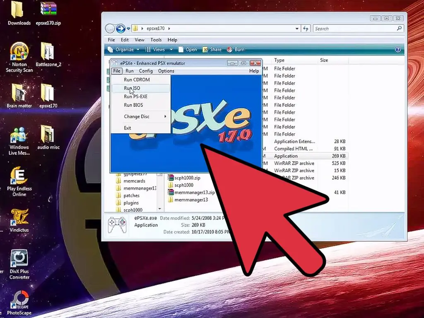Open the Downloads folder icon on desktop
The width and height of the screenshot is (424, 318).
(x=19, y=13)
